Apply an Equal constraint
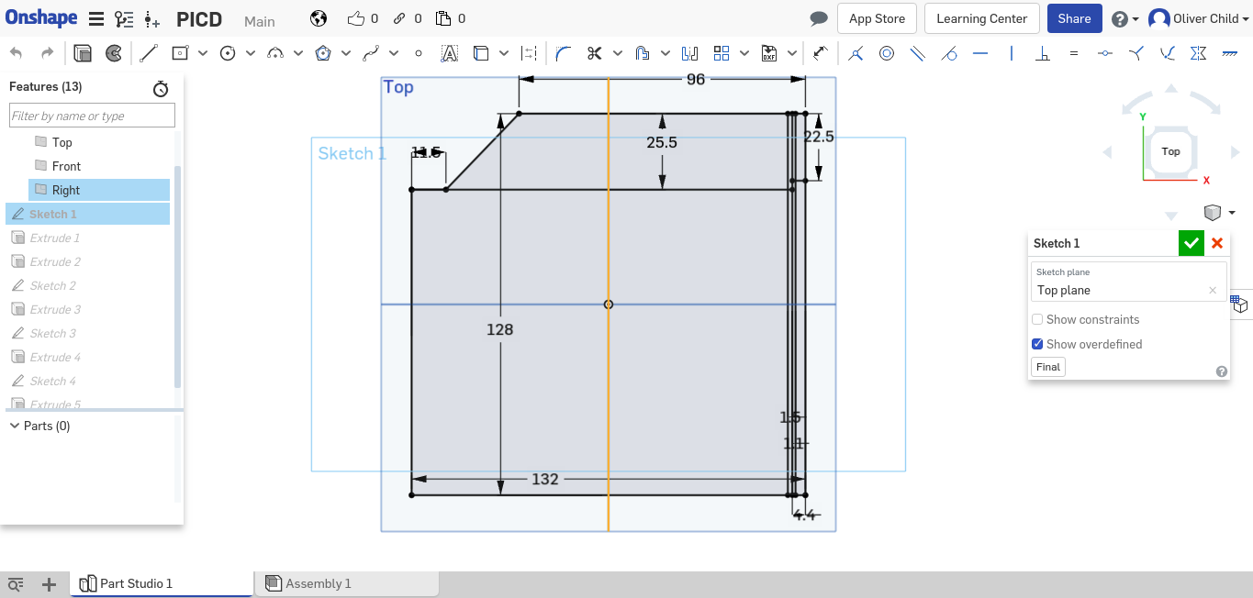This screenshot has height=598, width=1253. pos(1073,52)
